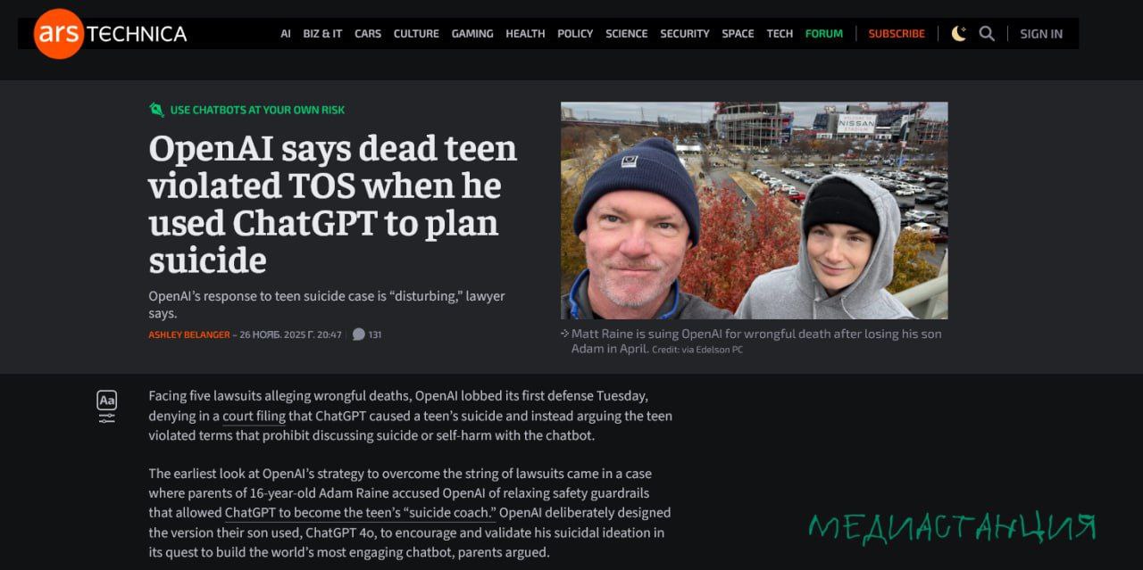Click the SUBSCRIBE link
Viewport: 1143px width, 570px height.
click(897, 34)
